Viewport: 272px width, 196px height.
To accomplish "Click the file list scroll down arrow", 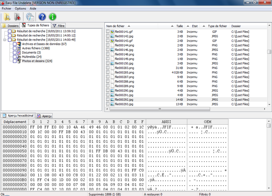I will click(x=269, y=105).
